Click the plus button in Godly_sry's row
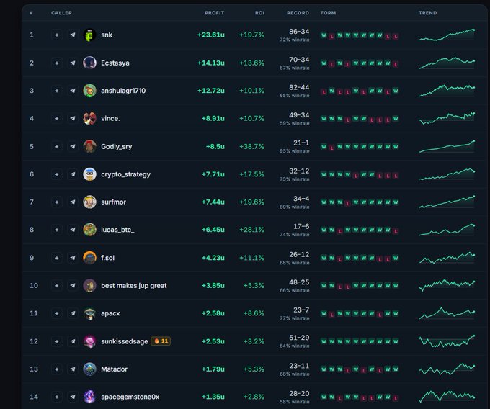Viewport: 490px width, 409px height. pos(56,146)
